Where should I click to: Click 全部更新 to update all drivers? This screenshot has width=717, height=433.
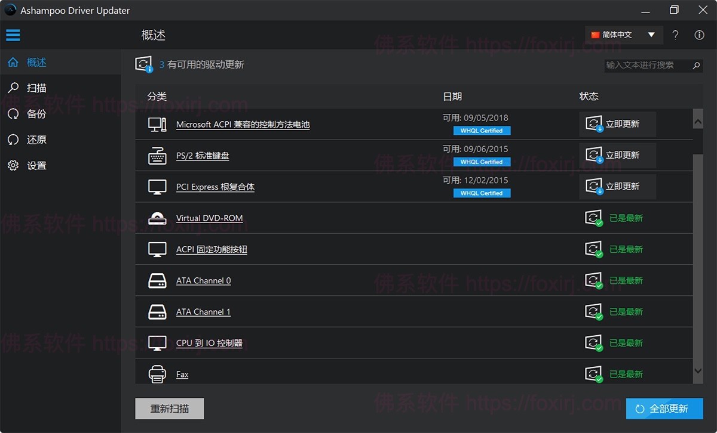click(664, 409)
